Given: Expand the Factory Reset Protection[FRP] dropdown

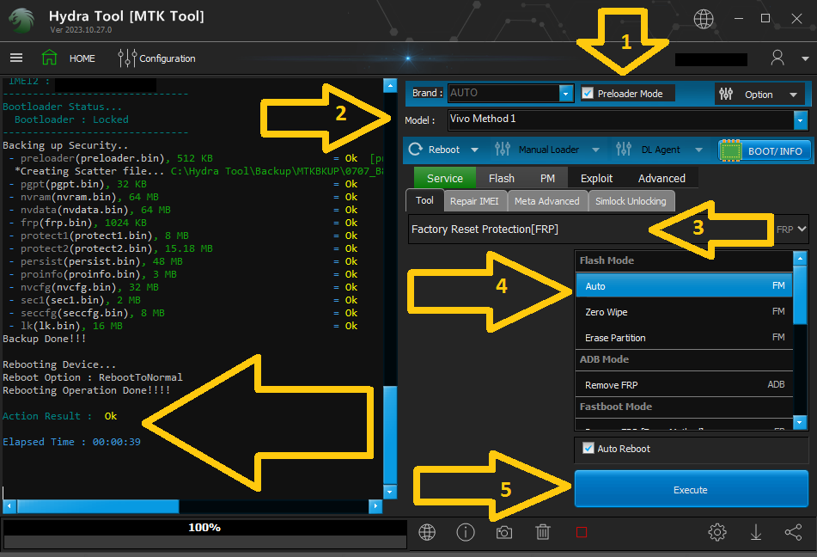Looking at the screenshot, I should [x=802, y=229].
